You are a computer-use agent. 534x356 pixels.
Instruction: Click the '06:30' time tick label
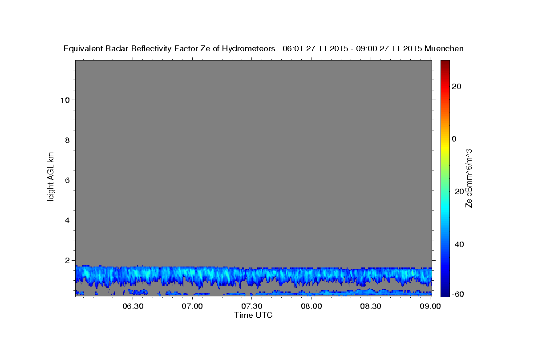[133, 307]
